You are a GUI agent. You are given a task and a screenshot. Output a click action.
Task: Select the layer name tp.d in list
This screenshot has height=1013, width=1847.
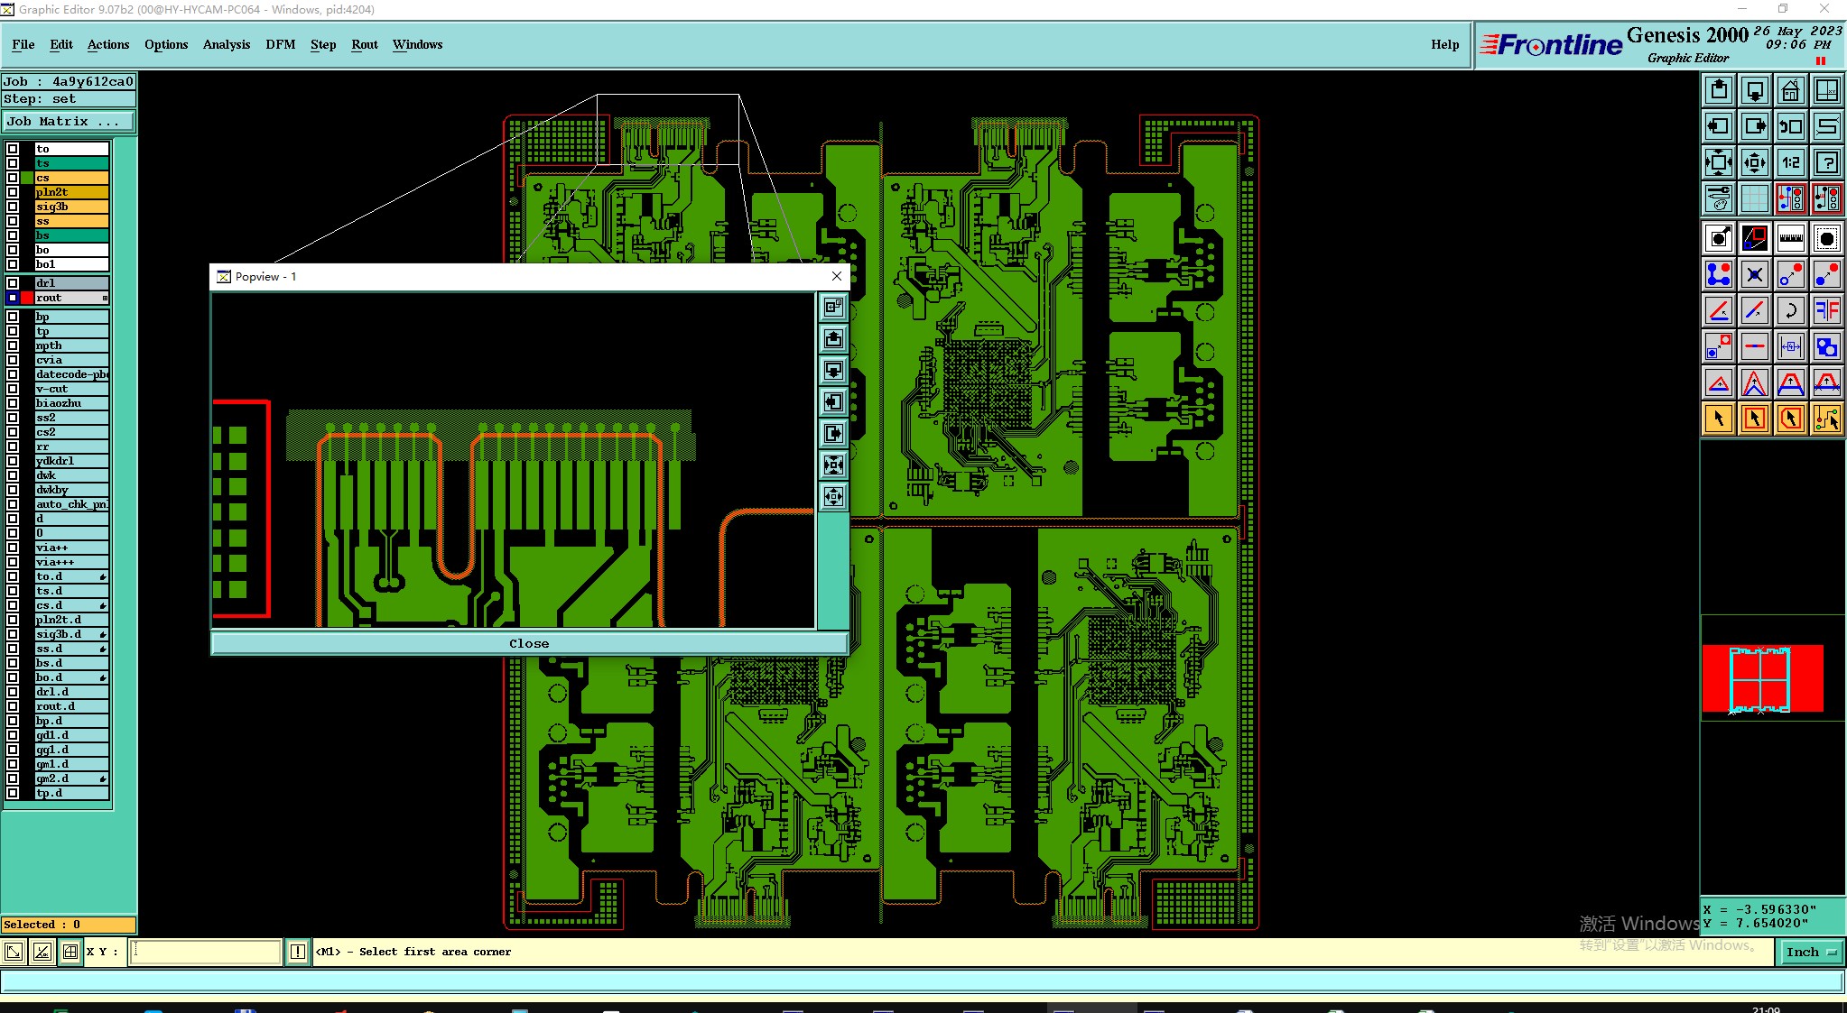pos(72,793)
